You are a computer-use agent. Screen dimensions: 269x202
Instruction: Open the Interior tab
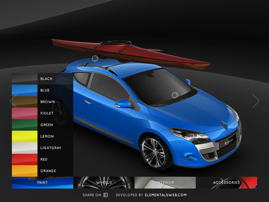tap(165, 182)
